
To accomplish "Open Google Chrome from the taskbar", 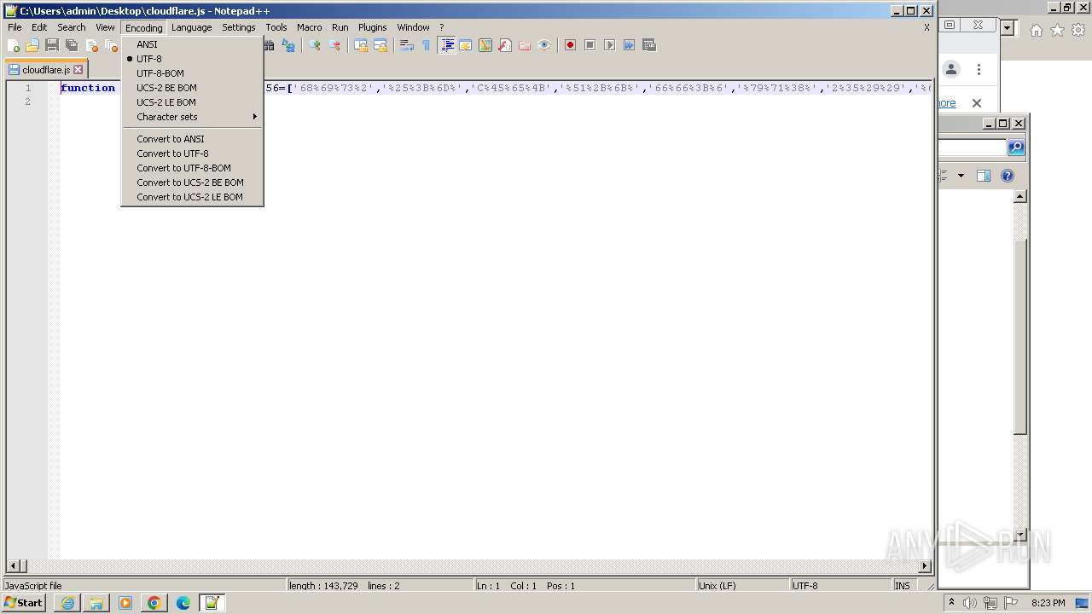I will [154, 603].
